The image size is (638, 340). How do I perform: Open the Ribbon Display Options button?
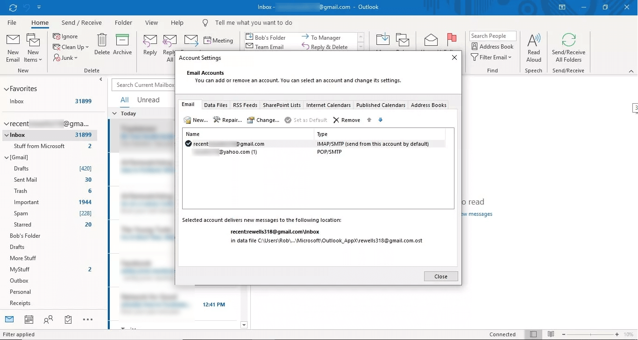562,7
